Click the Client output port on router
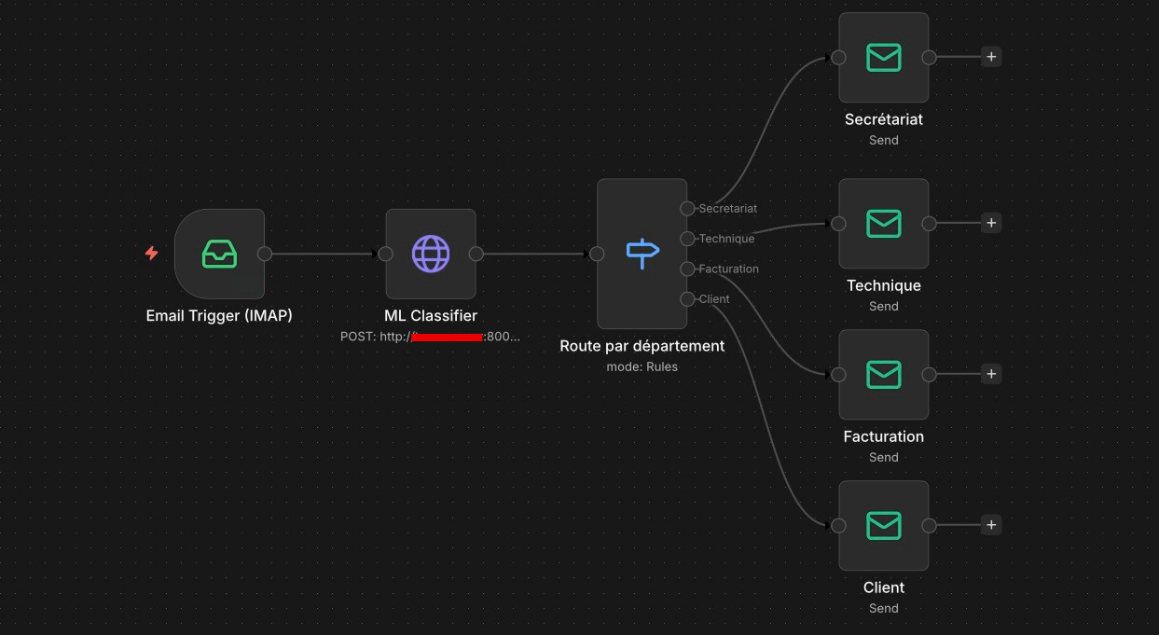The height and width of the screenshot is (635, 1159). [x=687, y=298]
